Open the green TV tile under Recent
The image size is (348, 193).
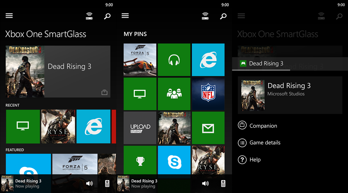[23, 126]
